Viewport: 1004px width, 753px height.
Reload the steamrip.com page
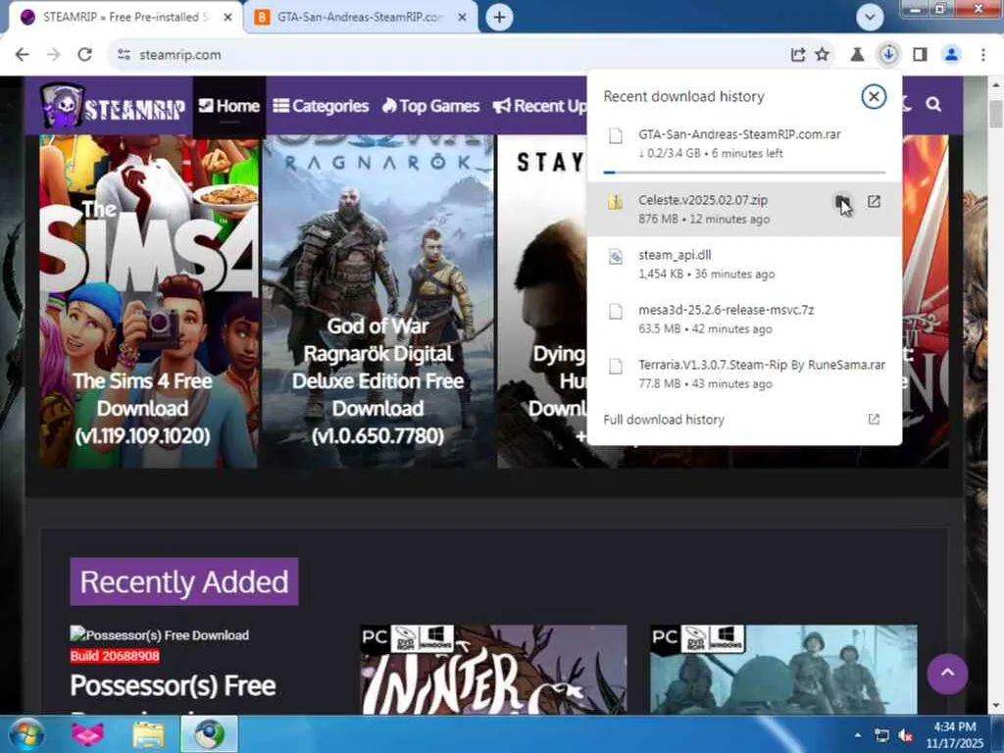pos(84,55)
